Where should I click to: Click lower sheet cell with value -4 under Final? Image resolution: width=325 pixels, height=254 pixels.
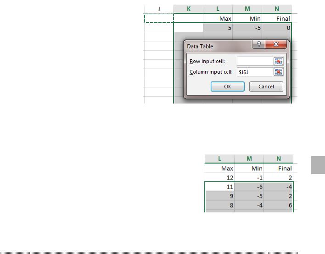278,187
